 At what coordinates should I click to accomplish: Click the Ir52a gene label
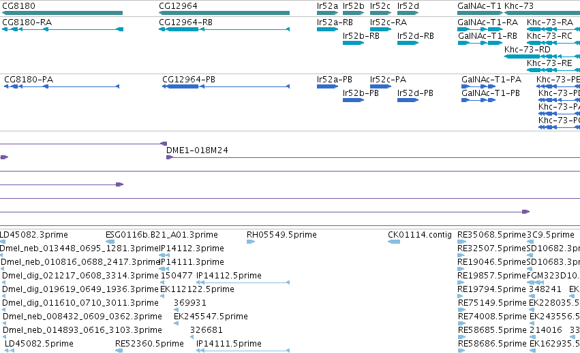coord(327,6)
